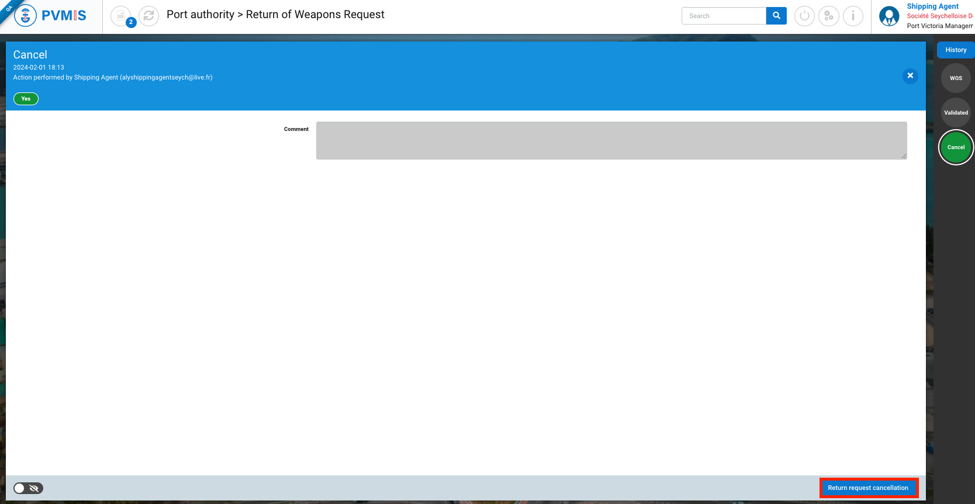Select the green Cancel history step

(x=956, y=147)
